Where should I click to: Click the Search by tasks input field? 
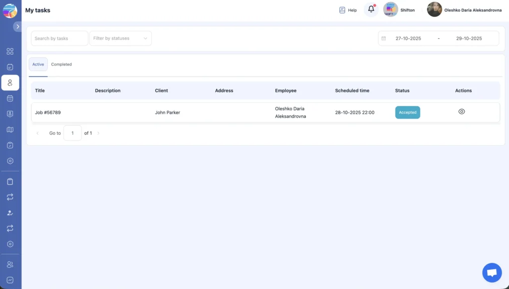click(59, 38)
